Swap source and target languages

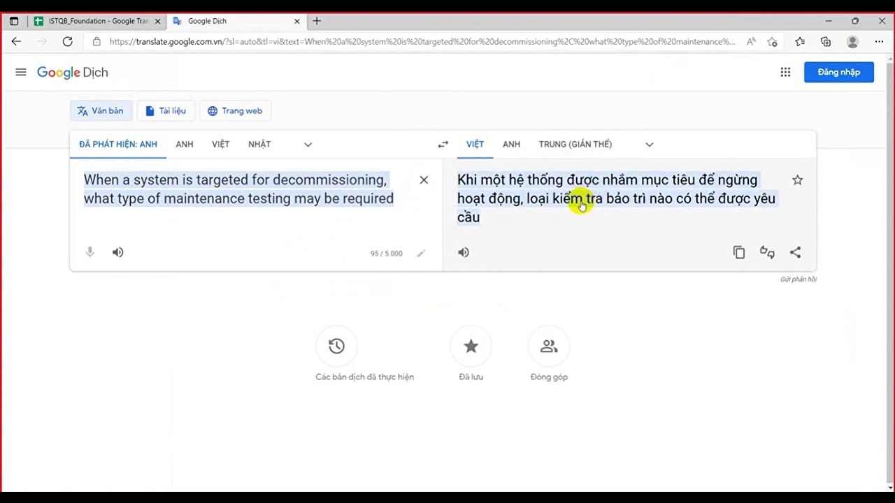pos(443,145)
